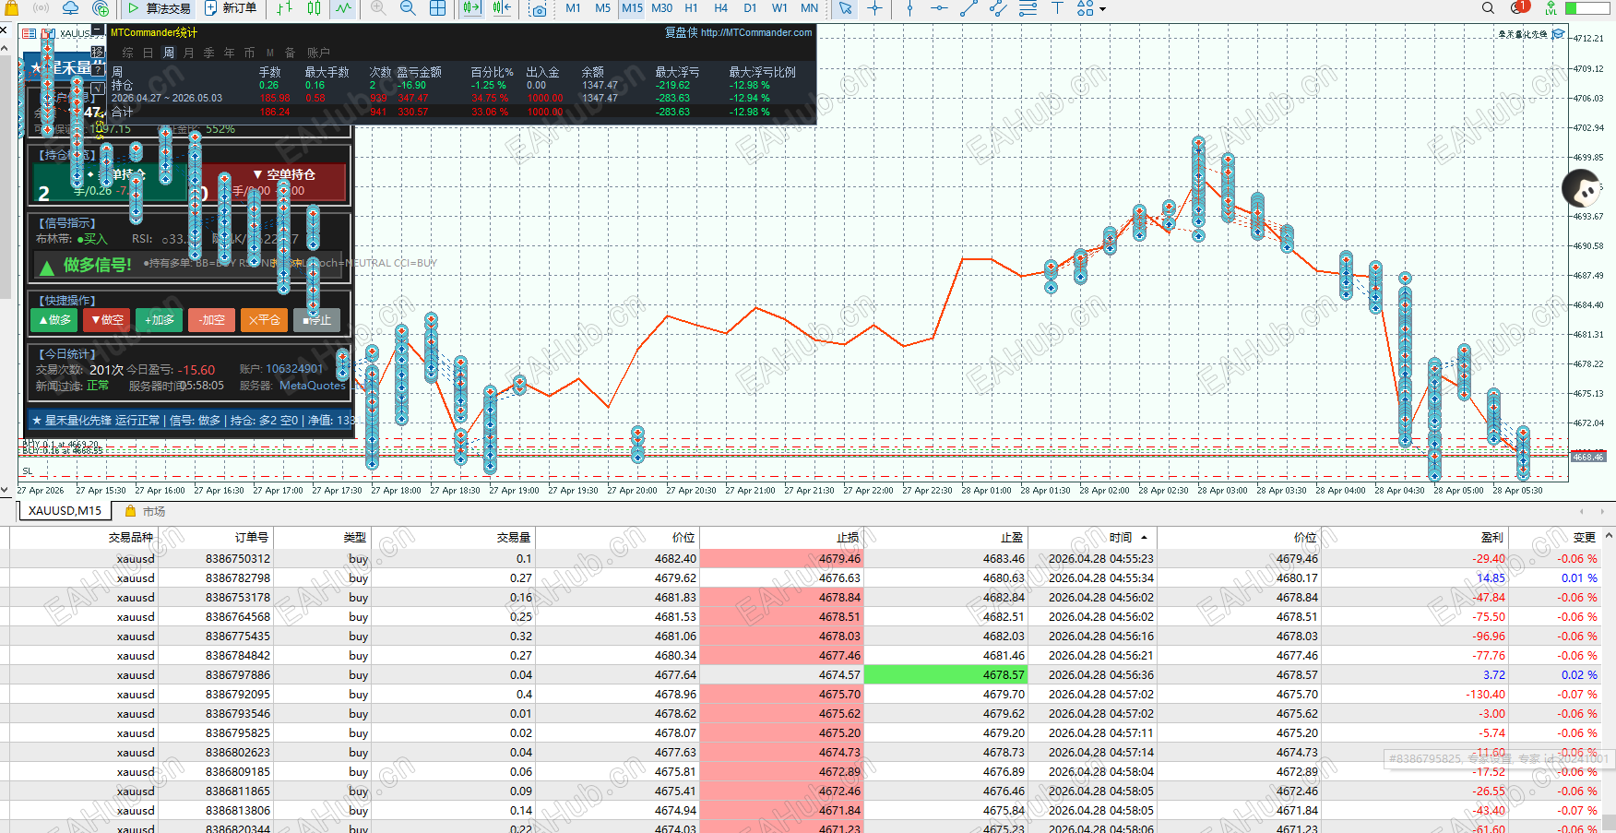The width and height of the screenshot is (1616, 833).
Task: Open chat notifications with red badge
Action: click(x=1520, y=7)
